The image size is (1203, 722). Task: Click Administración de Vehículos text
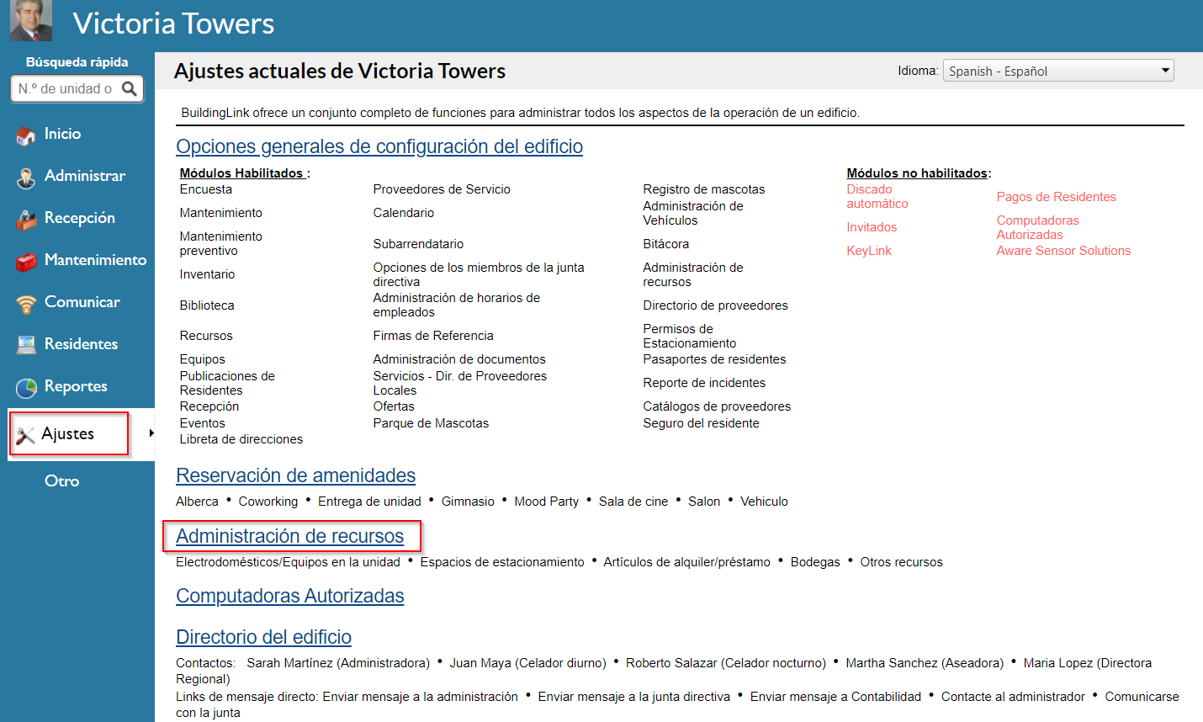693,214
